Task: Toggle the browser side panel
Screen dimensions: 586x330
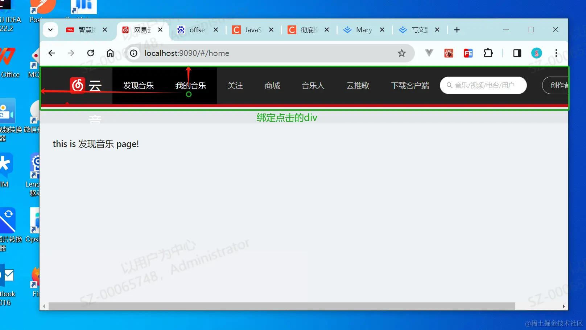Action: pos(517,53)
